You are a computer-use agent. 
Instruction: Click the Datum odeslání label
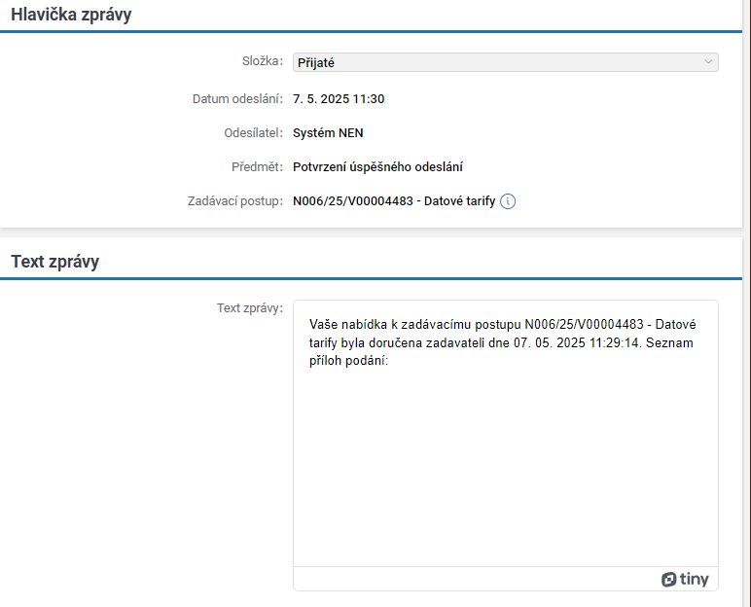click(x=237, y=99)
